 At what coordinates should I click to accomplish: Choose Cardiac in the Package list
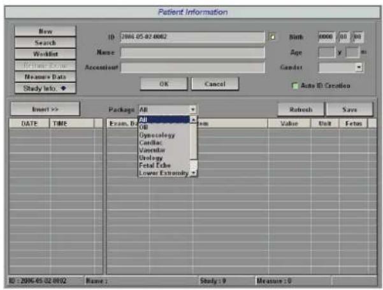click(x=164, y=142)
